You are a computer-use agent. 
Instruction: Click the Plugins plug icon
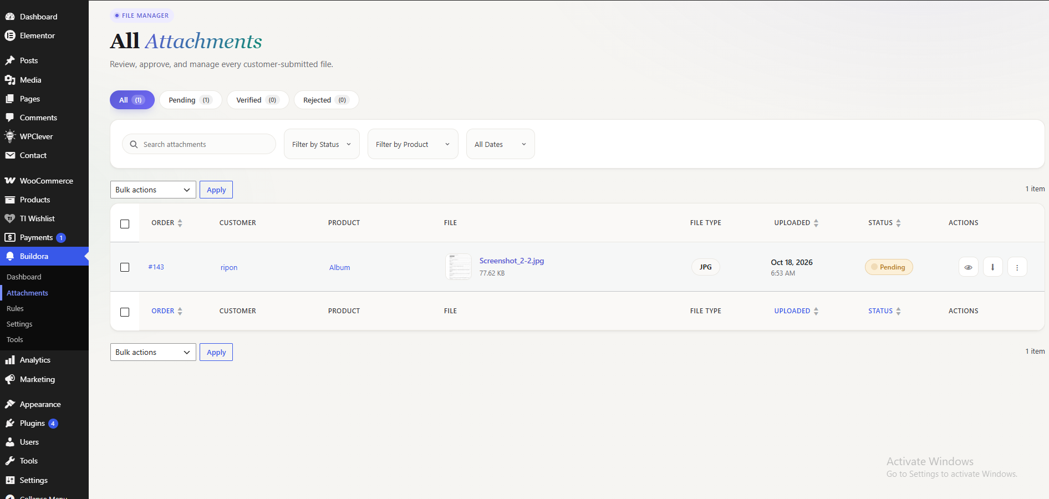10,423
